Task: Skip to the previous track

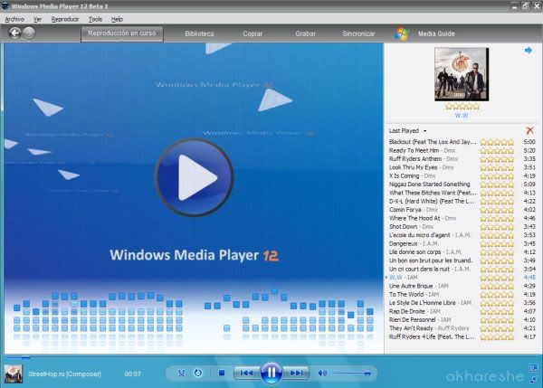Action: tap(246, 373)
